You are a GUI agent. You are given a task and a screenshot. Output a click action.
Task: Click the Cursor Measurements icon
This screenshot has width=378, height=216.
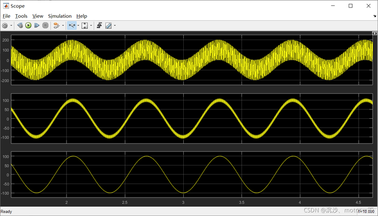point(108,25)
